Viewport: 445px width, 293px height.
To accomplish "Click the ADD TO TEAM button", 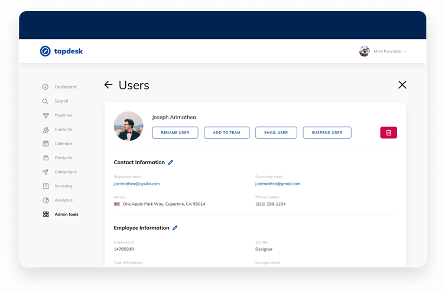I will tap(227, 133).
